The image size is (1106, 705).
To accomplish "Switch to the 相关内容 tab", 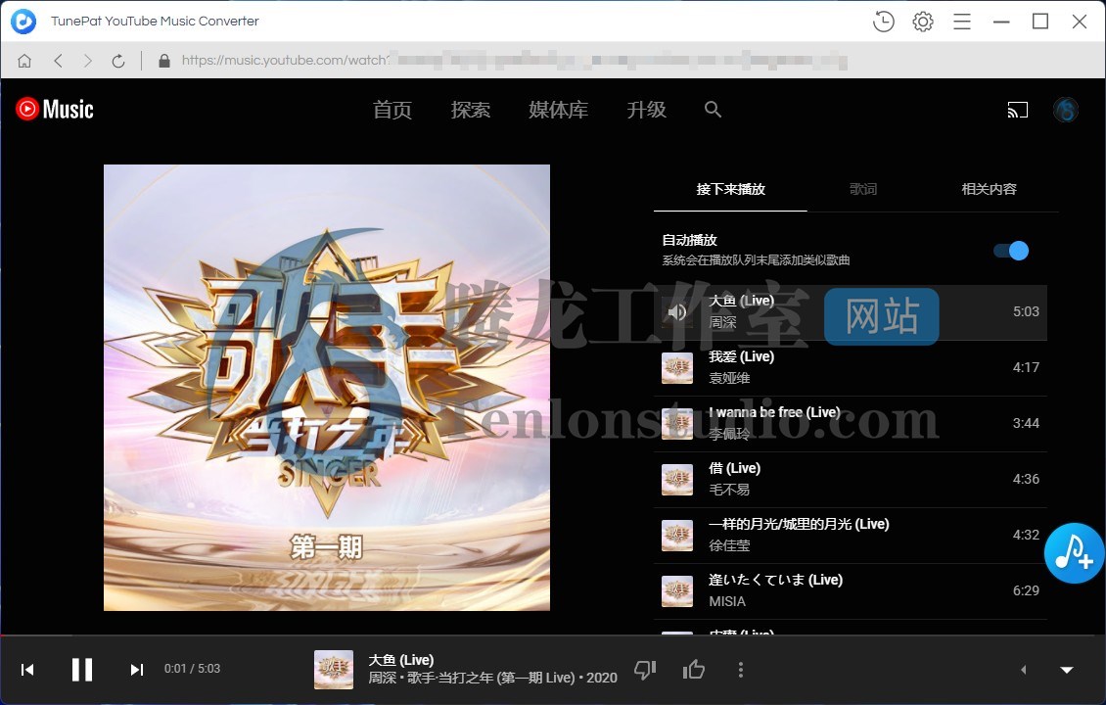I will coord(989,189).
